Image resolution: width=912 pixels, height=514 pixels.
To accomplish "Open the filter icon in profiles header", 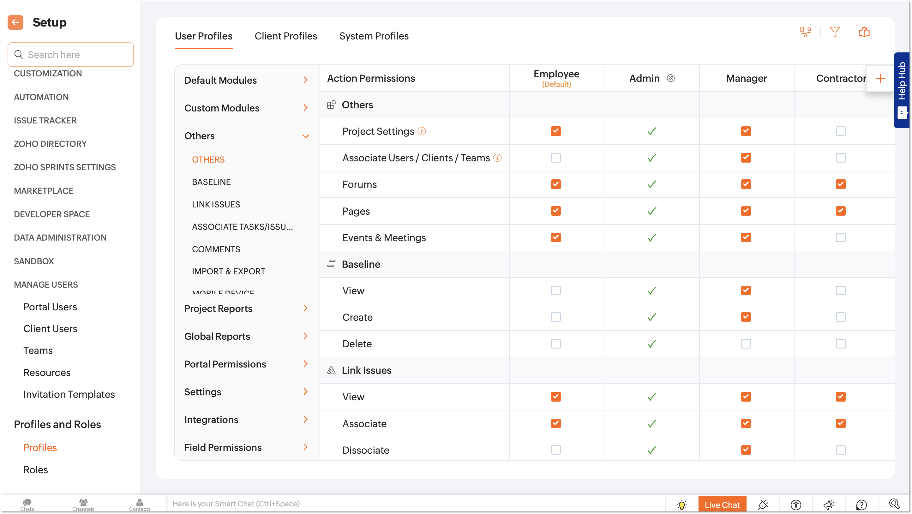I will [x=834, y=32].
